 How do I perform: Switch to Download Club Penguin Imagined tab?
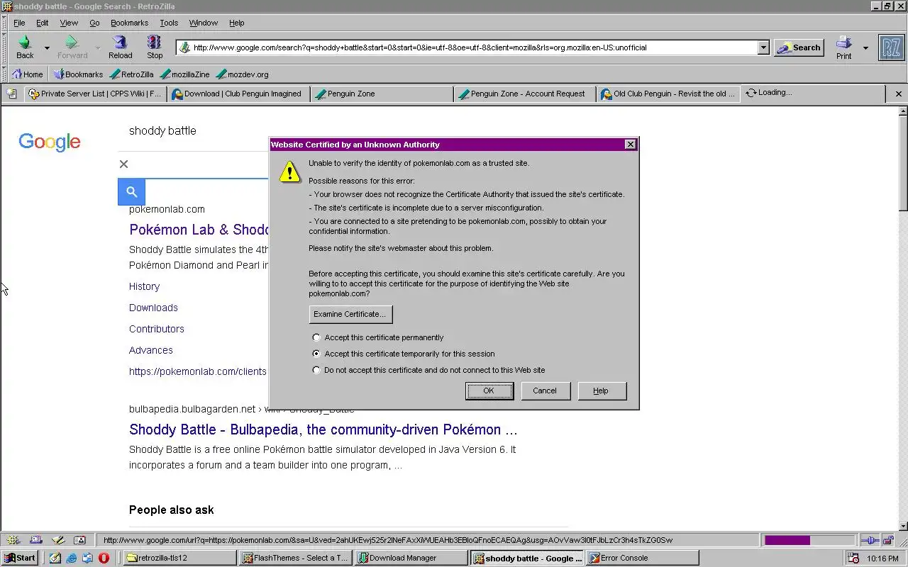click(x=238, y=94)
